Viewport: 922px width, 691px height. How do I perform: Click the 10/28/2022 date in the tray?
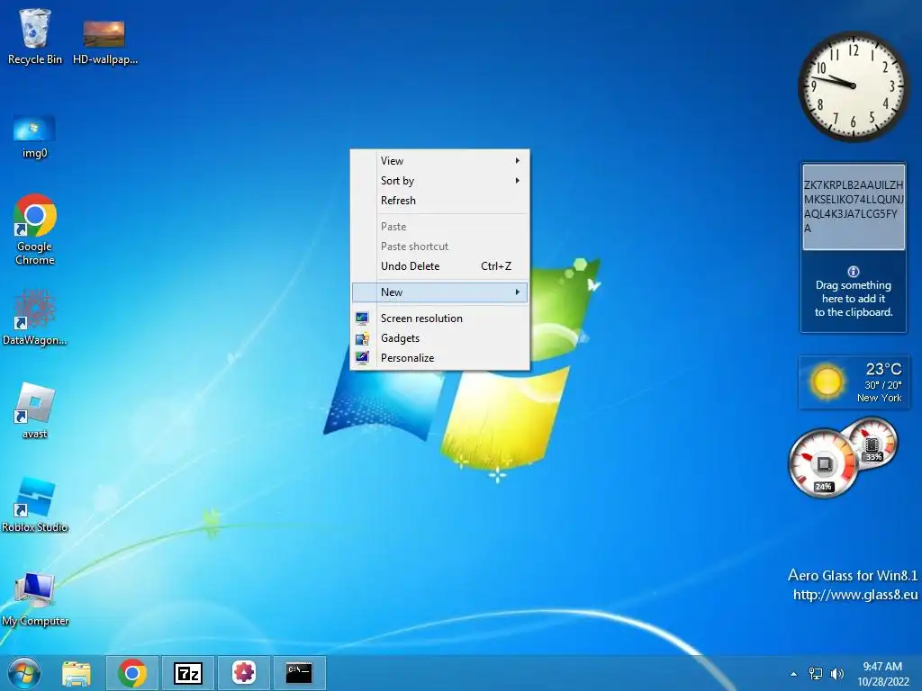[x=883, y=682]
